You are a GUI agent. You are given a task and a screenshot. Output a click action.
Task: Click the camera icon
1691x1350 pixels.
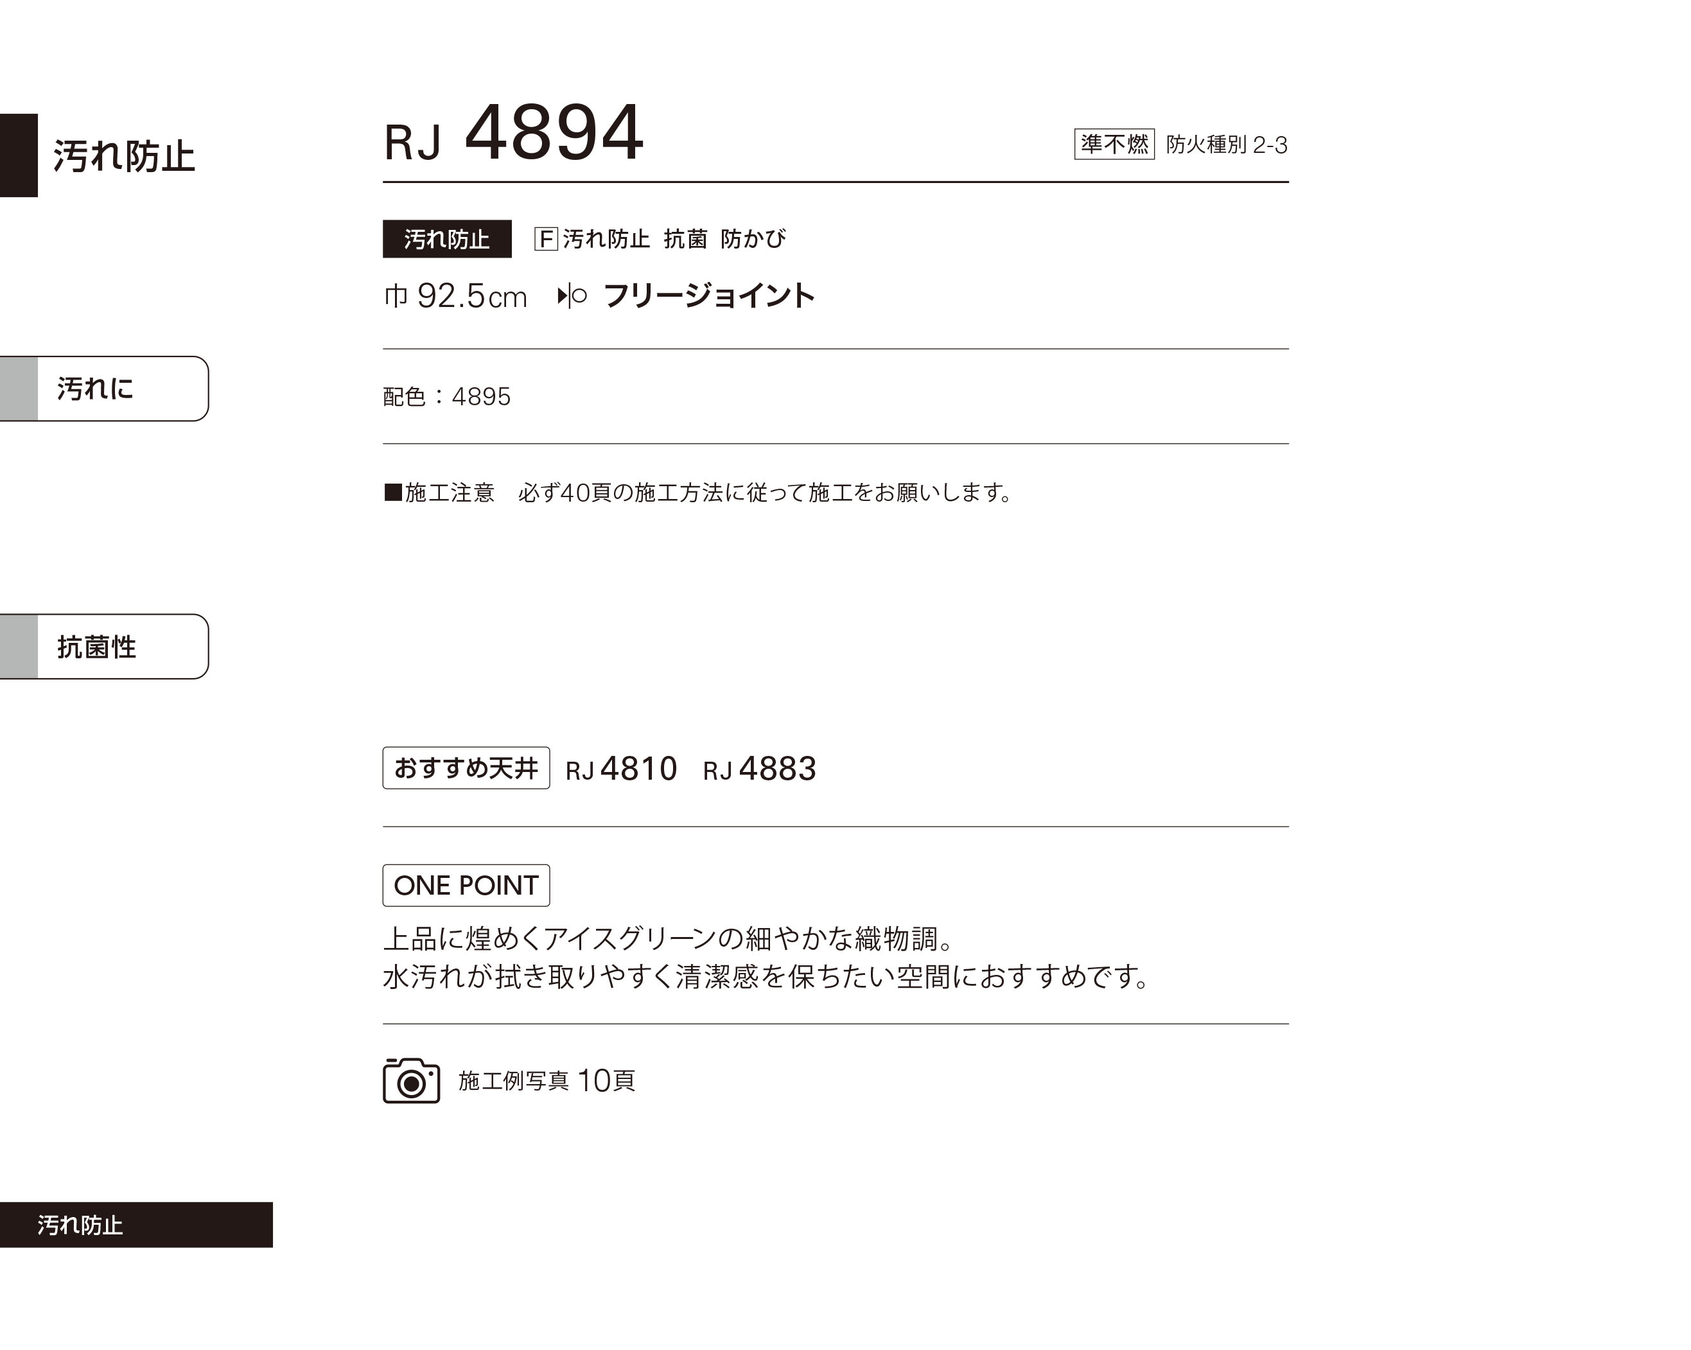tap(411, 1080)
